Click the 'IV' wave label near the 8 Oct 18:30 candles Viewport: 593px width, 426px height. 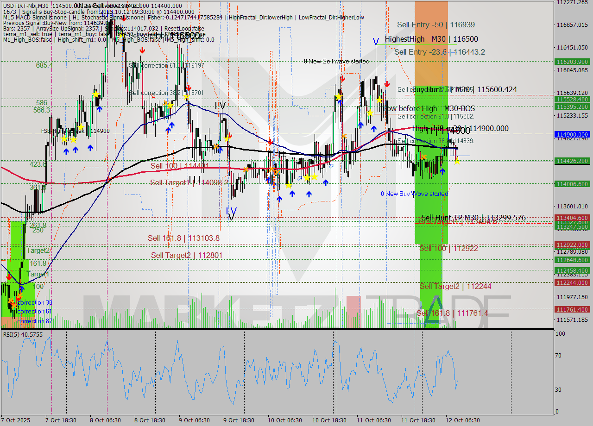219,106
